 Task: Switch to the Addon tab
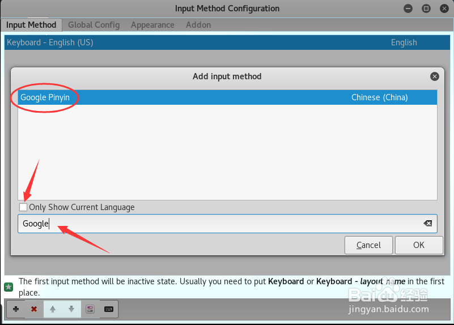198,25
